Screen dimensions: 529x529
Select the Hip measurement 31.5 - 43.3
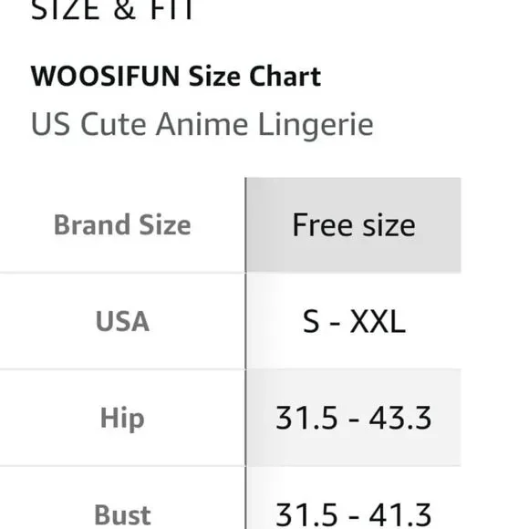(353, 418)
